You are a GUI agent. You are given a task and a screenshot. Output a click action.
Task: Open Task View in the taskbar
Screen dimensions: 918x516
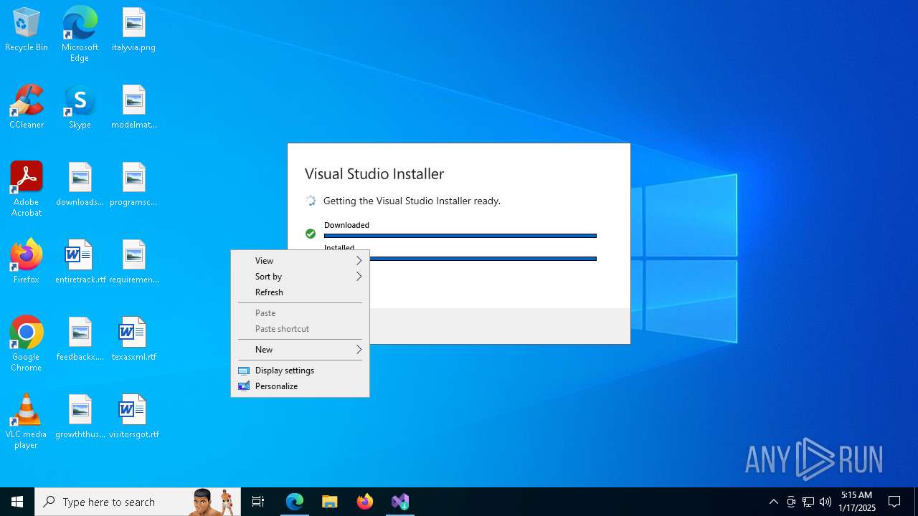pyautogui.click(x=258, y=502)
